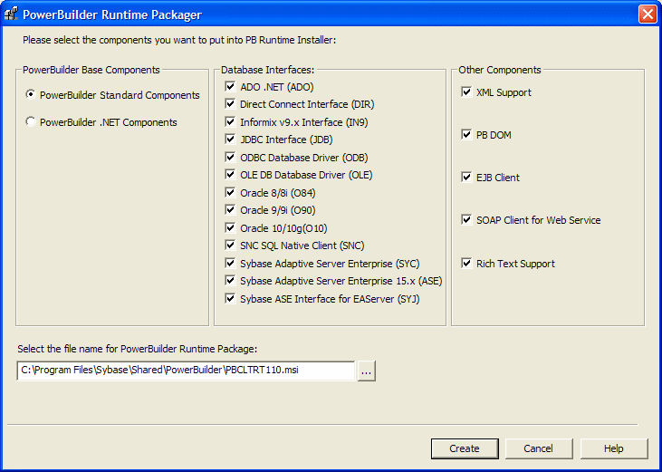Click the Cancel button
The width and height of the screenshot is (662, 472).
539,448
